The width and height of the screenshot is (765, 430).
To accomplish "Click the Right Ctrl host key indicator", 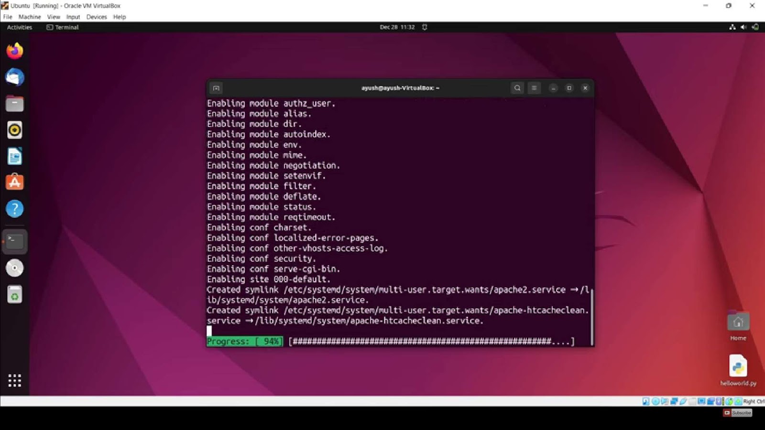I will pyautogui.click(x=754, y=401).
